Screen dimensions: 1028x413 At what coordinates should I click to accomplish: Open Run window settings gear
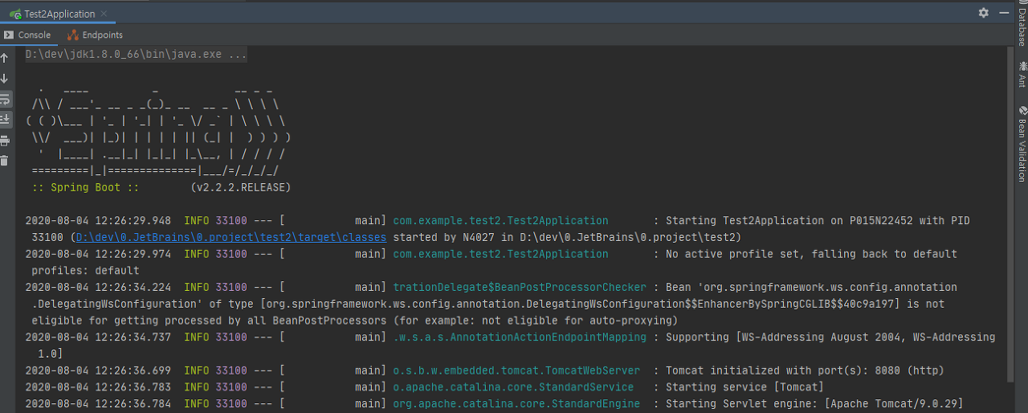coord(983,13)
